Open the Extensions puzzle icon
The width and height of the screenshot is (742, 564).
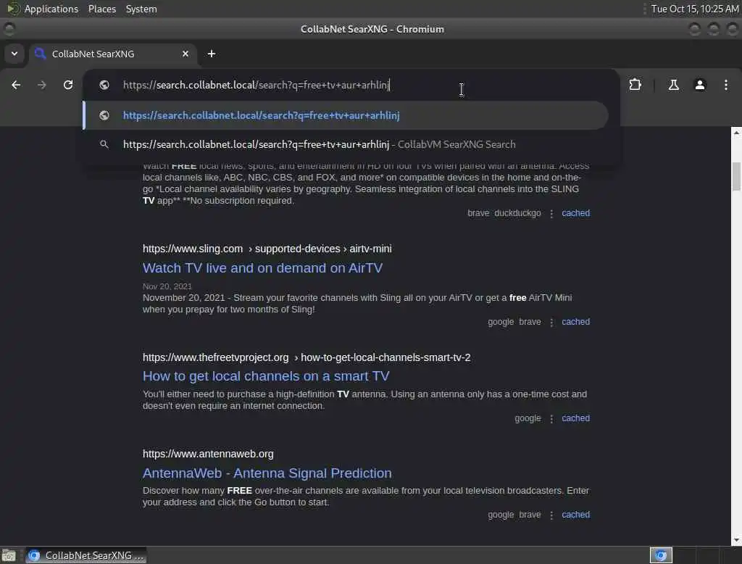[635, 85]
